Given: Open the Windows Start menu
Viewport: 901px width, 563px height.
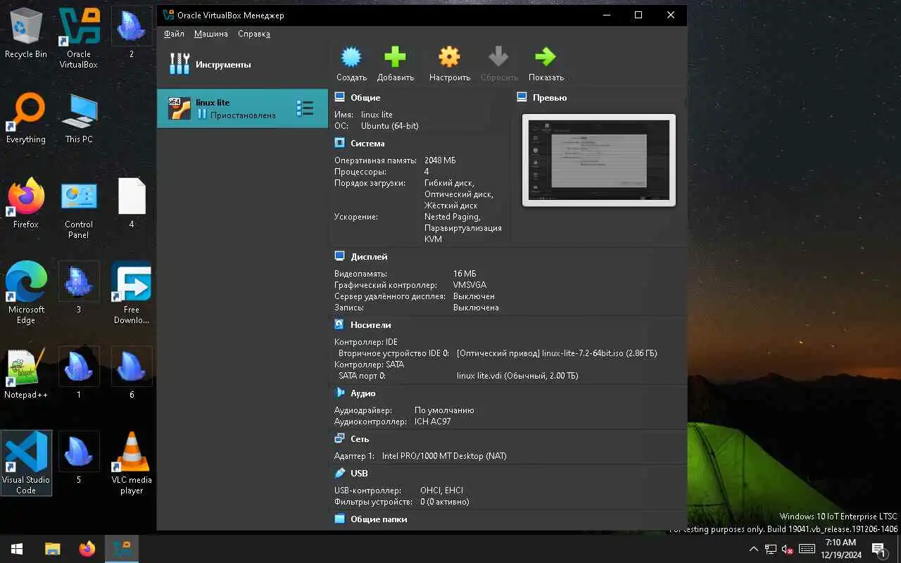Looking at the screenshot, I should 17,549.
